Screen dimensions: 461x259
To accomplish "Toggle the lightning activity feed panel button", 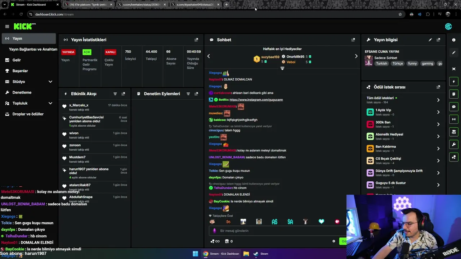I will [454, 82].
